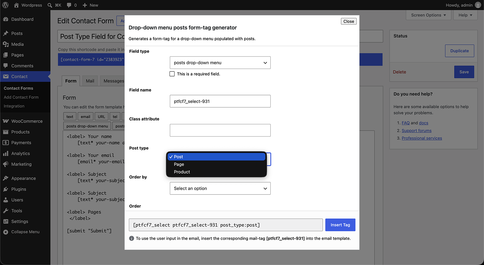Open the Media library menu
Image resolution: width=484 pixels, height=265 pixels.
tap(25, 44)
